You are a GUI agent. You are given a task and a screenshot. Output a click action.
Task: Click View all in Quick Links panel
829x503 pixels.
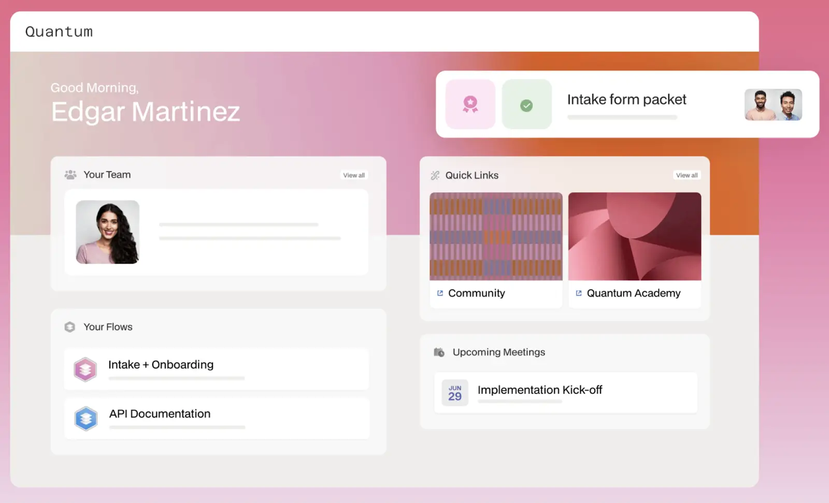coord(687,175)
